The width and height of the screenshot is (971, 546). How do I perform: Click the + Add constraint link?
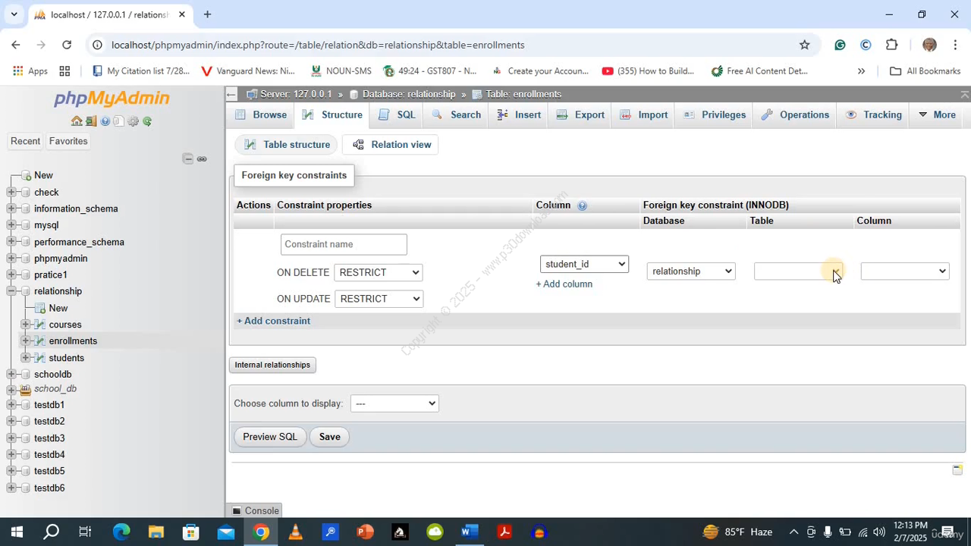(273, 321)
